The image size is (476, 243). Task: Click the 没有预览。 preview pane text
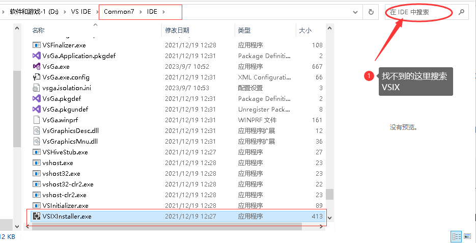point(404,127)
